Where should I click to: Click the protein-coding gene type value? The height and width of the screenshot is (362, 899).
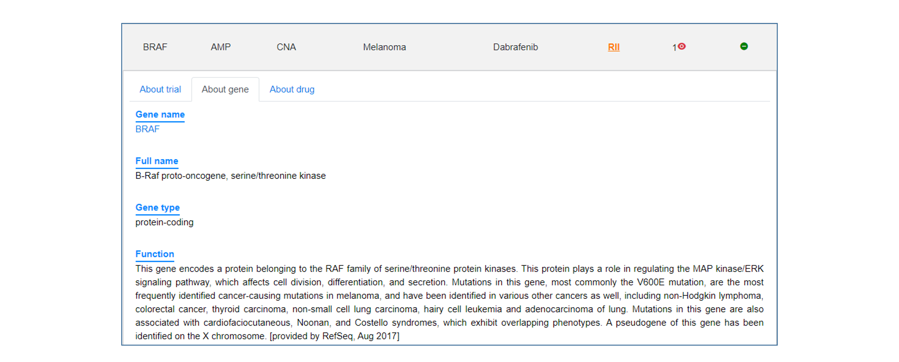164,222
